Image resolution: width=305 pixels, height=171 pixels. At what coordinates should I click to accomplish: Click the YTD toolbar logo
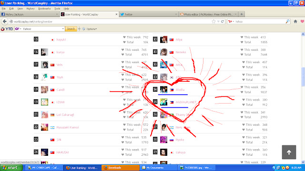coord(7,29)
